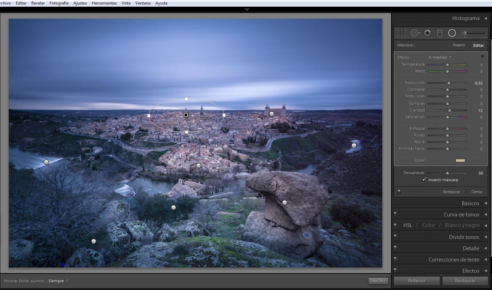This screenshot has height=290, width=492.
Task: Click the edit pin on the large rock
Action: 284,202
